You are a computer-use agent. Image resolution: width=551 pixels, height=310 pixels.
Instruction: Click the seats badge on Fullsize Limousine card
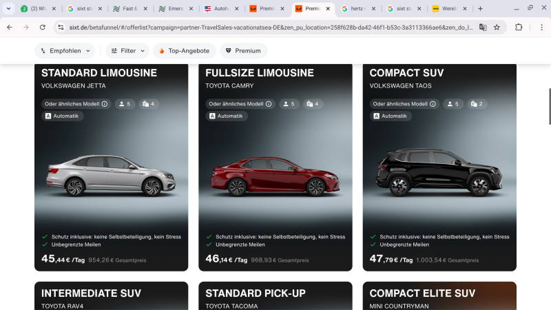[289, 104]
